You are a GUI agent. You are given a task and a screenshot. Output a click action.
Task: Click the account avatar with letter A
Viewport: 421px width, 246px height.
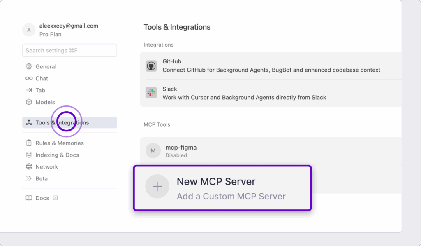pyautogui.click(x=29, y=30)
